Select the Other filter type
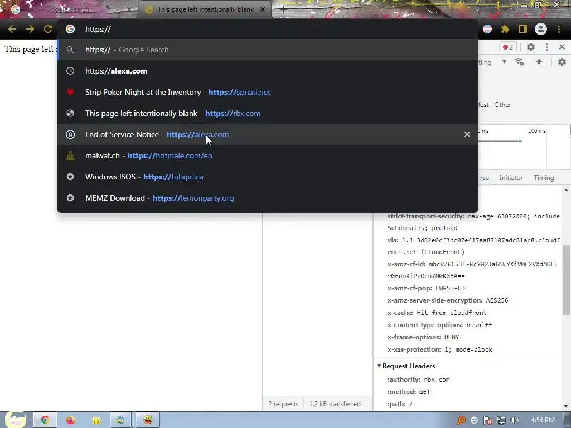The height and width of the screenshot is (428, 571). pos(502,105)
